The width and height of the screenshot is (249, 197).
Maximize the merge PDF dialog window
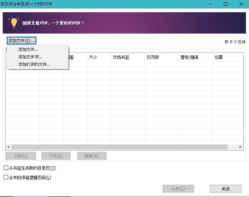[x=226, y=4]
